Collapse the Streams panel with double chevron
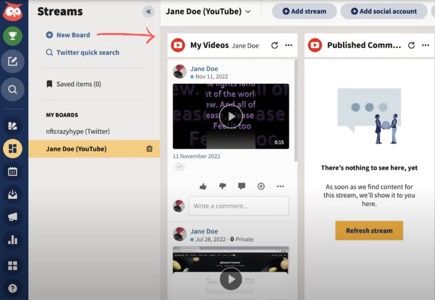The image size is (435, 300). click(149, 12)
